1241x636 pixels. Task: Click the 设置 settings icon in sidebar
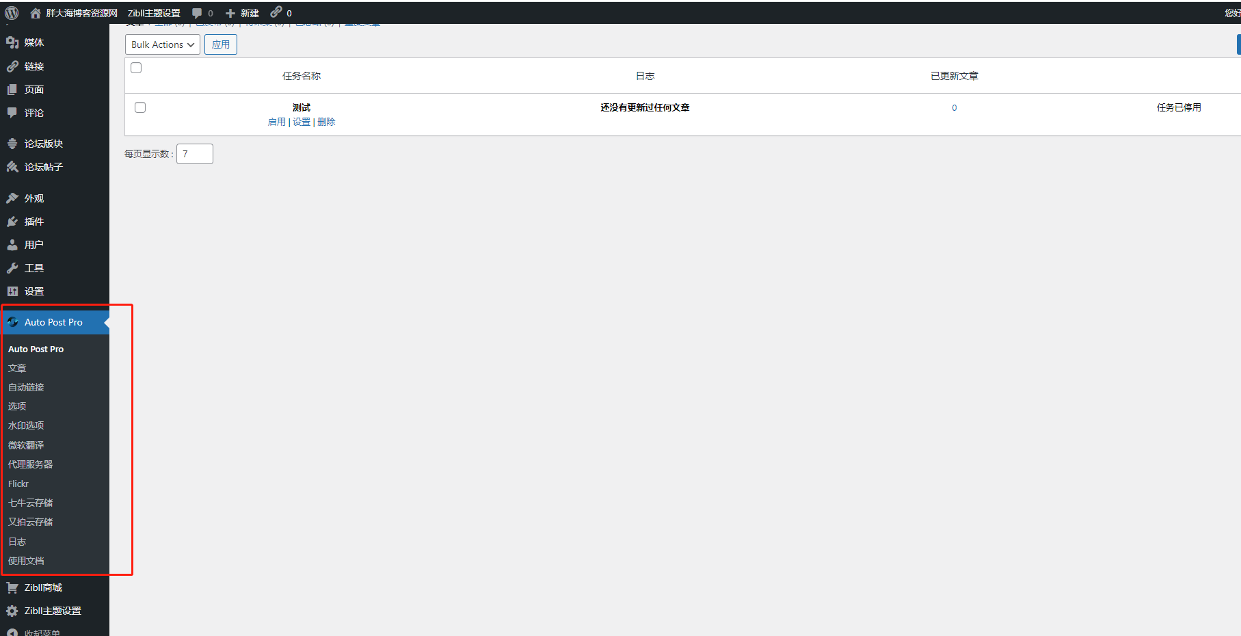pos(12,291)
